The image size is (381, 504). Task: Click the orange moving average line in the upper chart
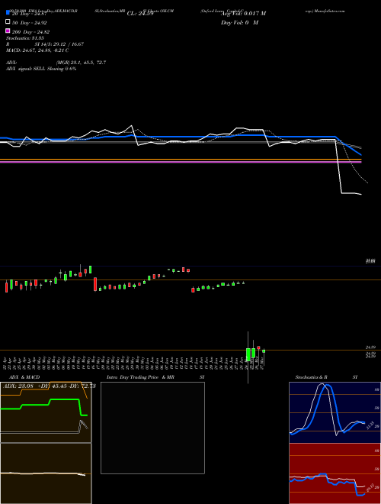pyautogui.click(x=181, y=159)
